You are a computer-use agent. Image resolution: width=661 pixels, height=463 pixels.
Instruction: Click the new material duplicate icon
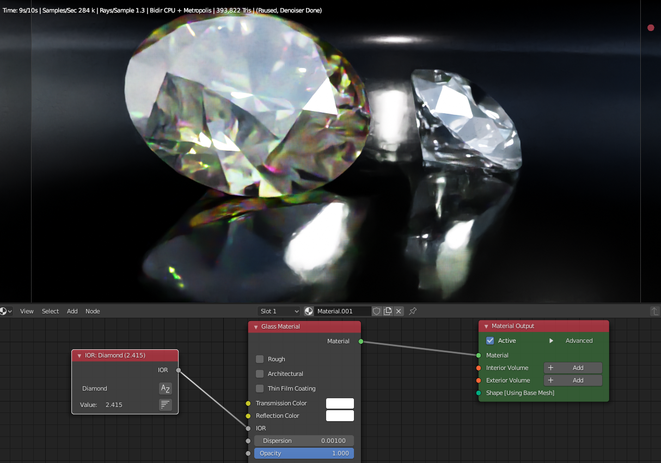pyautogui.click(x=388, y=311)
